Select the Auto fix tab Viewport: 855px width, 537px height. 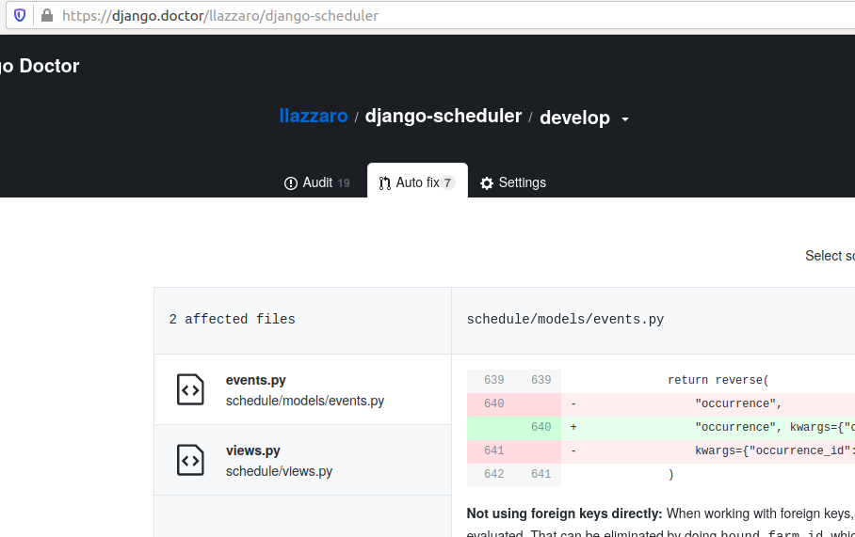coord(417,182)
